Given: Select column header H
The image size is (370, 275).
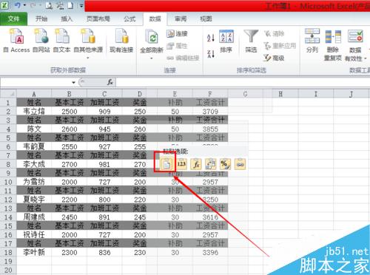Looking at the screenshot, I should pyautogui.click(x=280, y=94).
